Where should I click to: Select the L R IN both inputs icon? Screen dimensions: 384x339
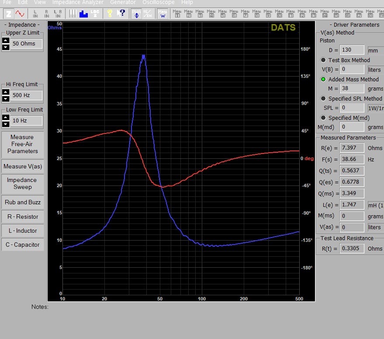58,14
